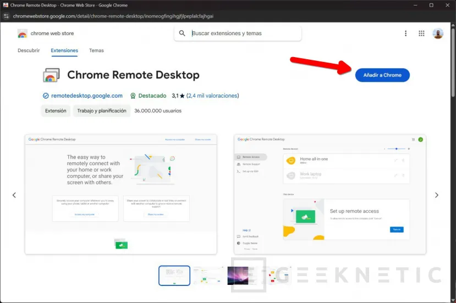Maximize the Chrome window
Screen dimensions: 456x303
tap(431, 5)
